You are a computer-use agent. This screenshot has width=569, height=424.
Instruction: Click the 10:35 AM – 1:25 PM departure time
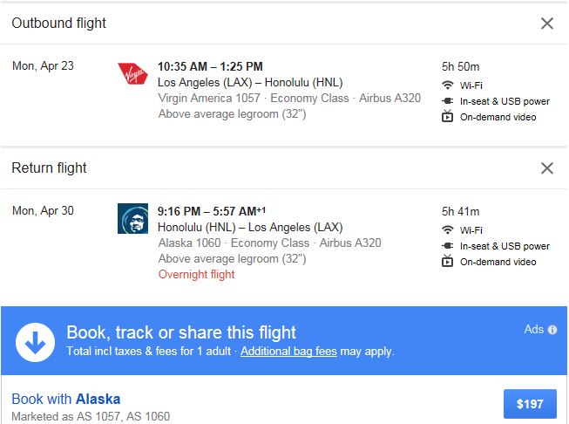click(x=210, y=66)
